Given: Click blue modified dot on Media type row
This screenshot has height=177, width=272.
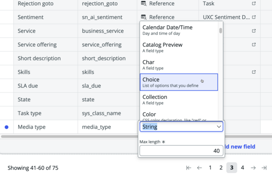Looking at the screenshot, I should (7, 127).
